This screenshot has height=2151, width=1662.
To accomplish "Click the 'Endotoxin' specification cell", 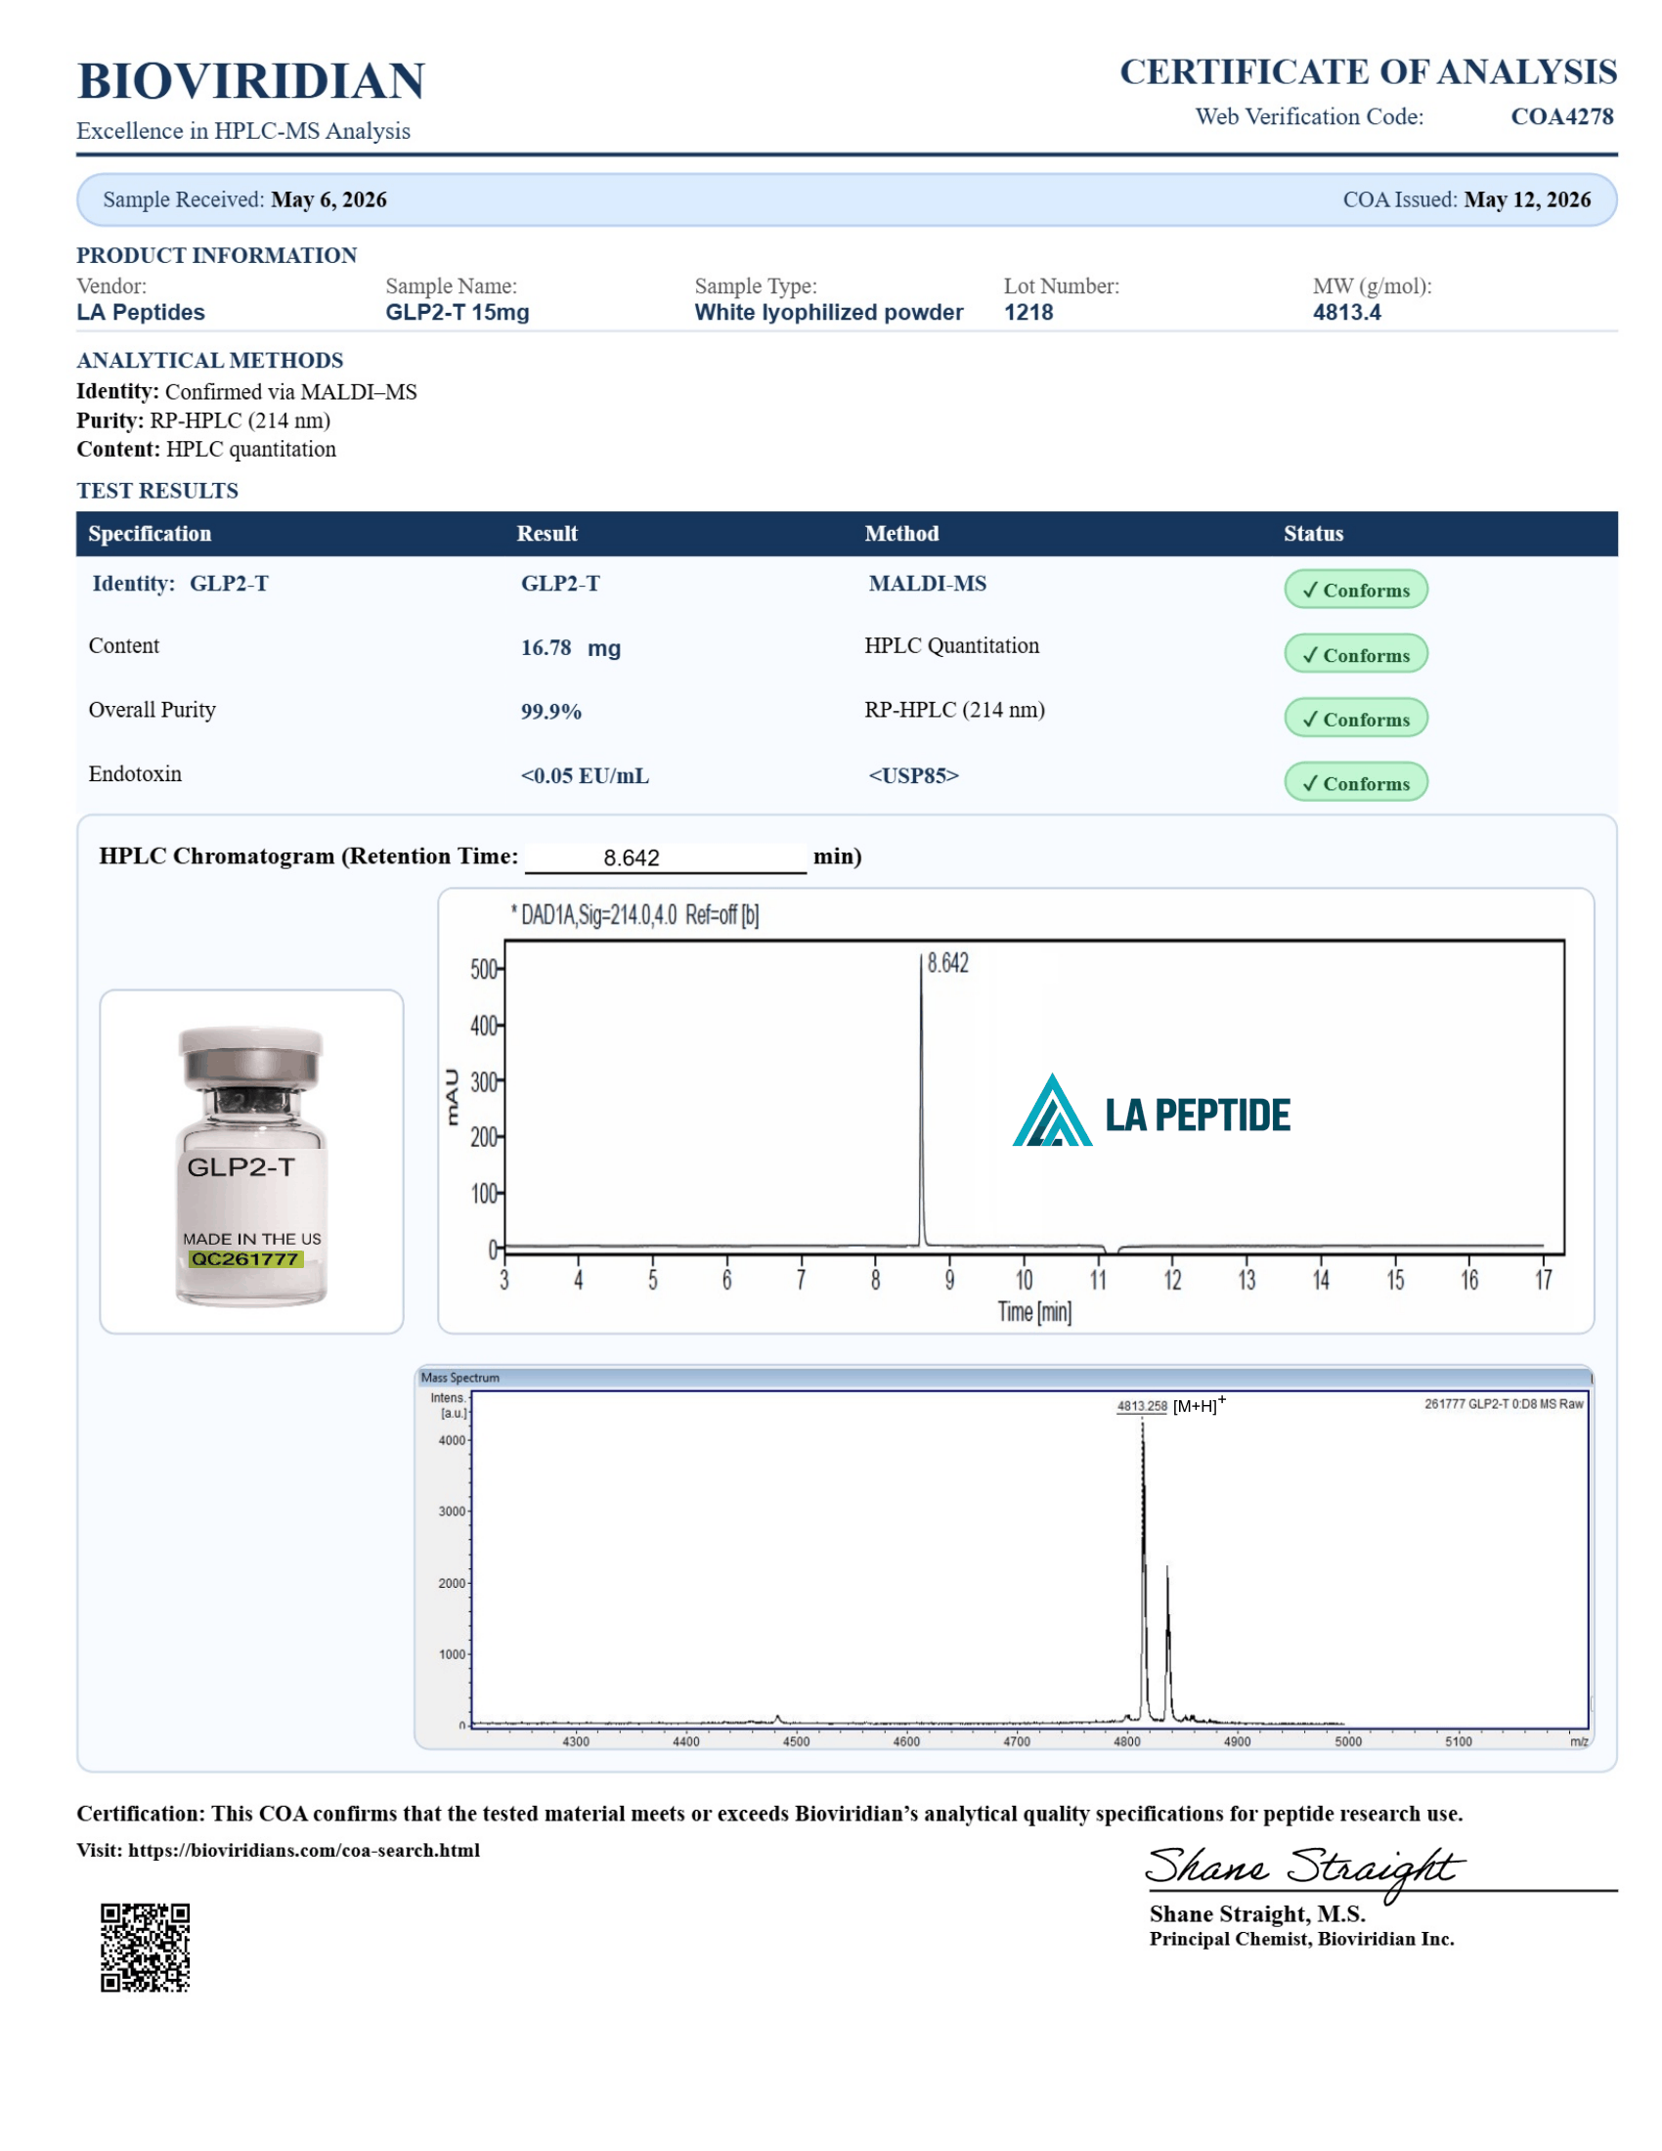I will 135,774.
